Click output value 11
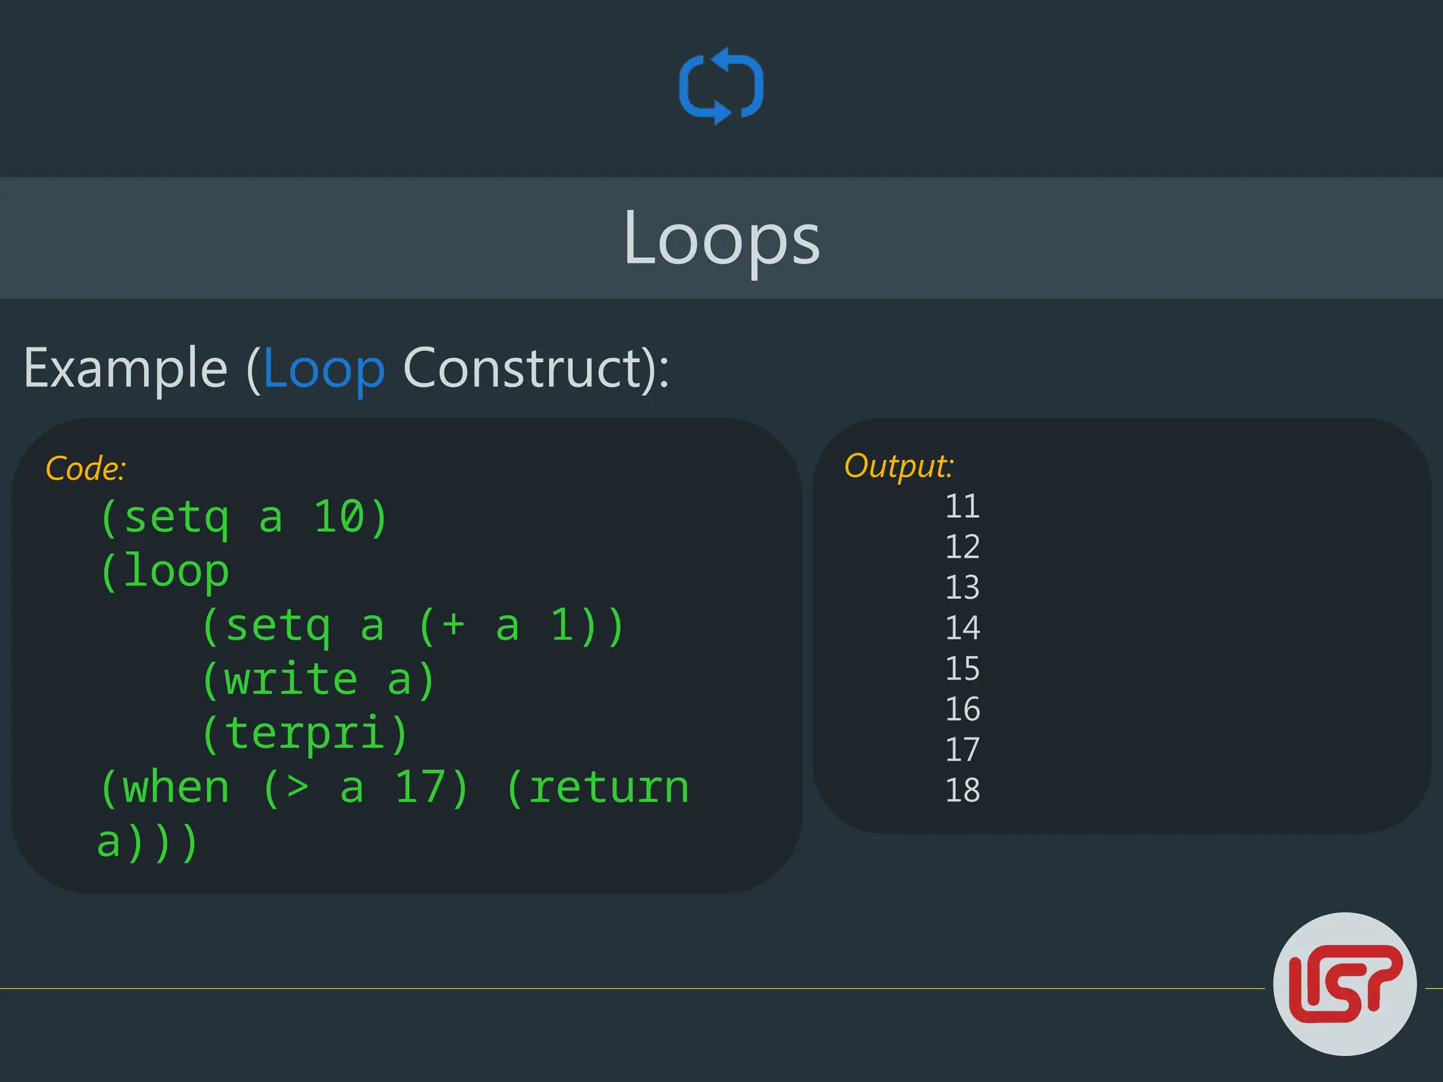This screenshot has height=1082, width=1443. click(962, 506)
